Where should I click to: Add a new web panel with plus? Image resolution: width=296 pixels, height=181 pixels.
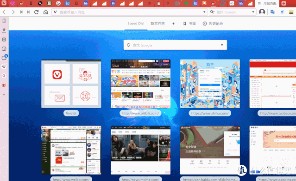4,95
